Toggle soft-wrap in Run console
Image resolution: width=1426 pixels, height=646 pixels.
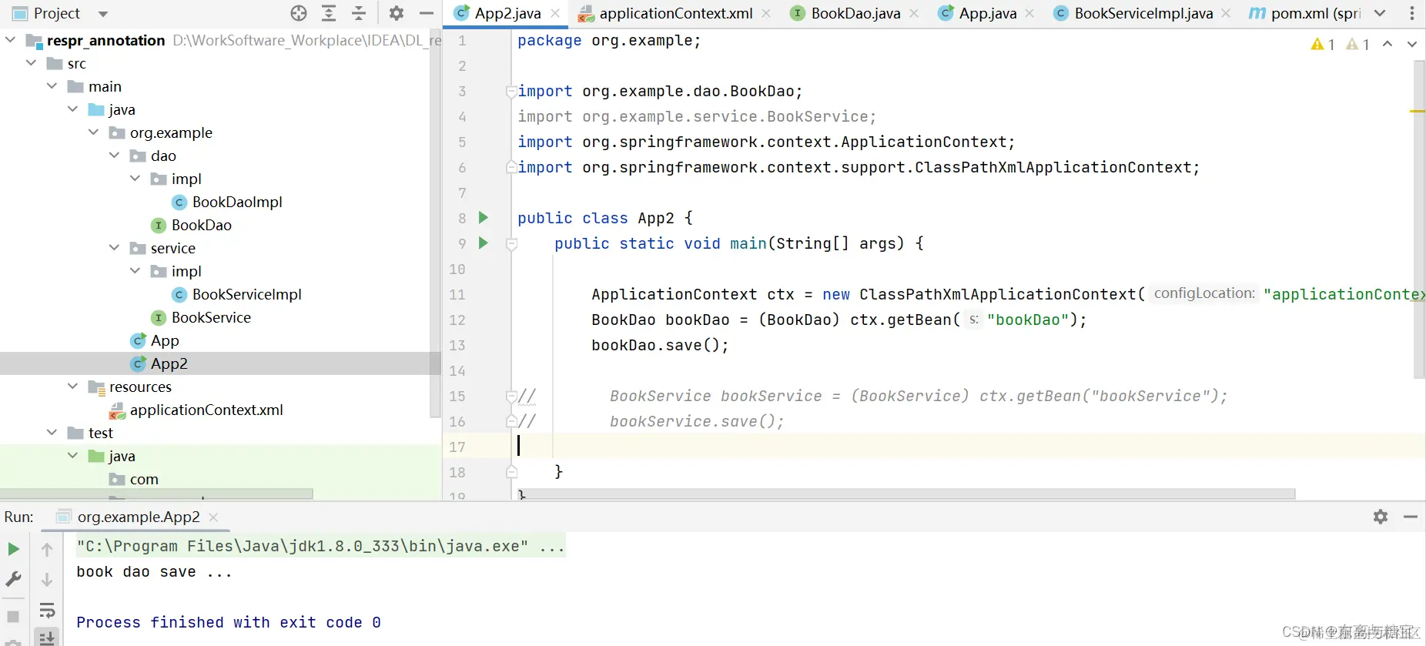47,611
